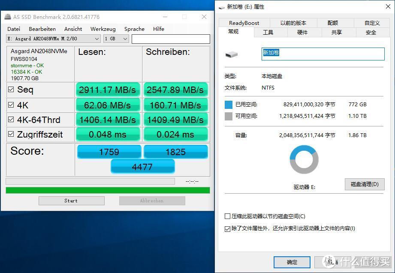Switch to the ReadyBoost tab

pyautogui.click(x=244, y=23)
